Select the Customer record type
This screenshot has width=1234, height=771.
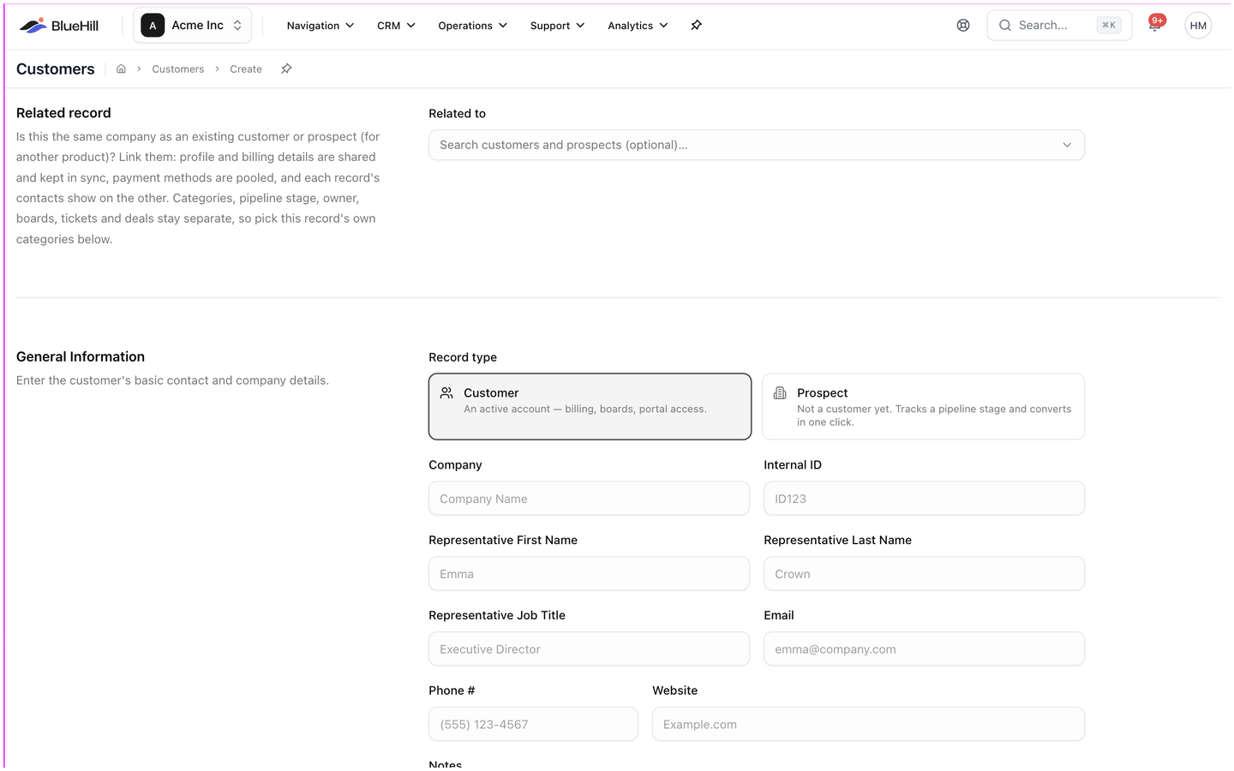[x=590, y=407]
